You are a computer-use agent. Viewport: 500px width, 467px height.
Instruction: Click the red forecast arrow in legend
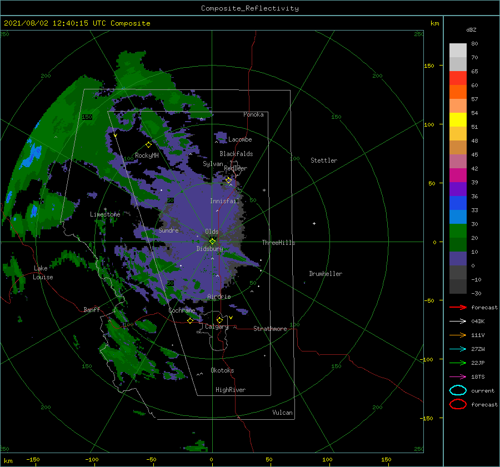pyautogui.click(x=458, y=307)
